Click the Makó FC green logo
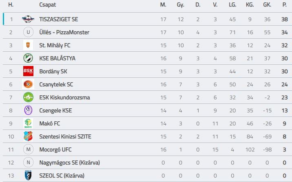 click(x=28, y=123)
